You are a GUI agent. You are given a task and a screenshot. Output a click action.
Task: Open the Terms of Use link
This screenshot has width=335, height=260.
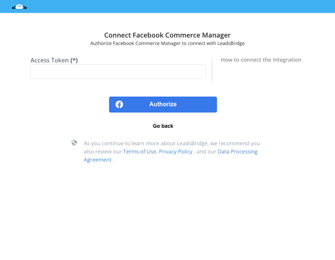tap(139, 152)
